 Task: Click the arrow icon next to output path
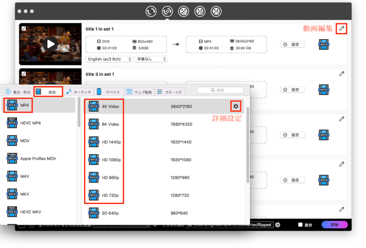pos(278,225)
